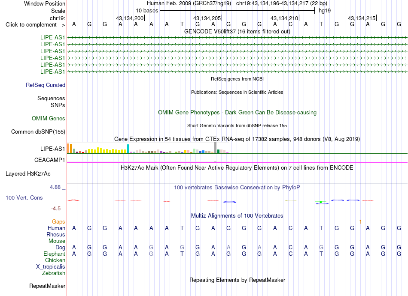
Task: Click the 'hg19' label beside the scale bar
Action: [x=325, y=11]
